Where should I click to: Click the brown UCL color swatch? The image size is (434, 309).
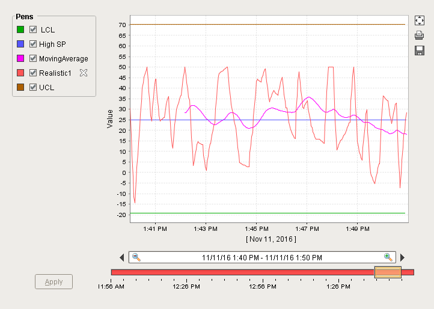click(20, 87)
